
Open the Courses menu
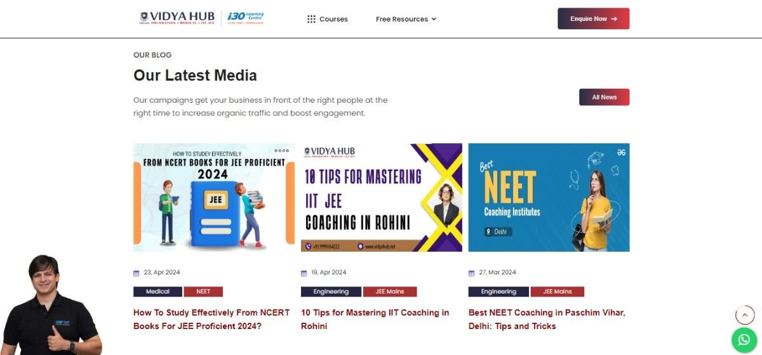pos(328,19)
